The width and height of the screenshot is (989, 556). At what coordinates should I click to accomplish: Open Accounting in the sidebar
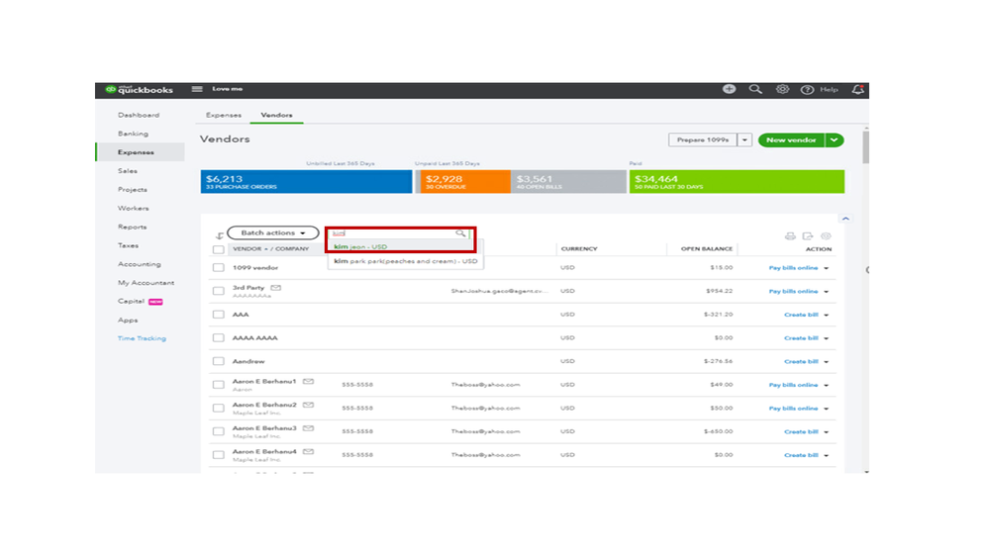(140, 264)
